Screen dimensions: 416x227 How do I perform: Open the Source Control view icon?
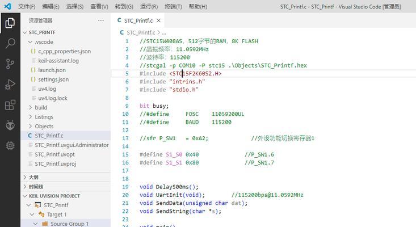coord(10,64)
